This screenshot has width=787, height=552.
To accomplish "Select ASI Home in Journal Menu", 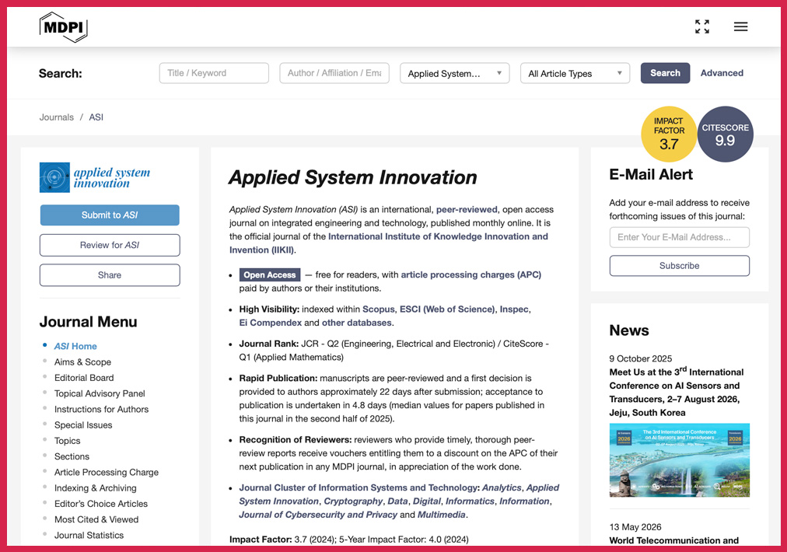I will click(x=75, y=346).
